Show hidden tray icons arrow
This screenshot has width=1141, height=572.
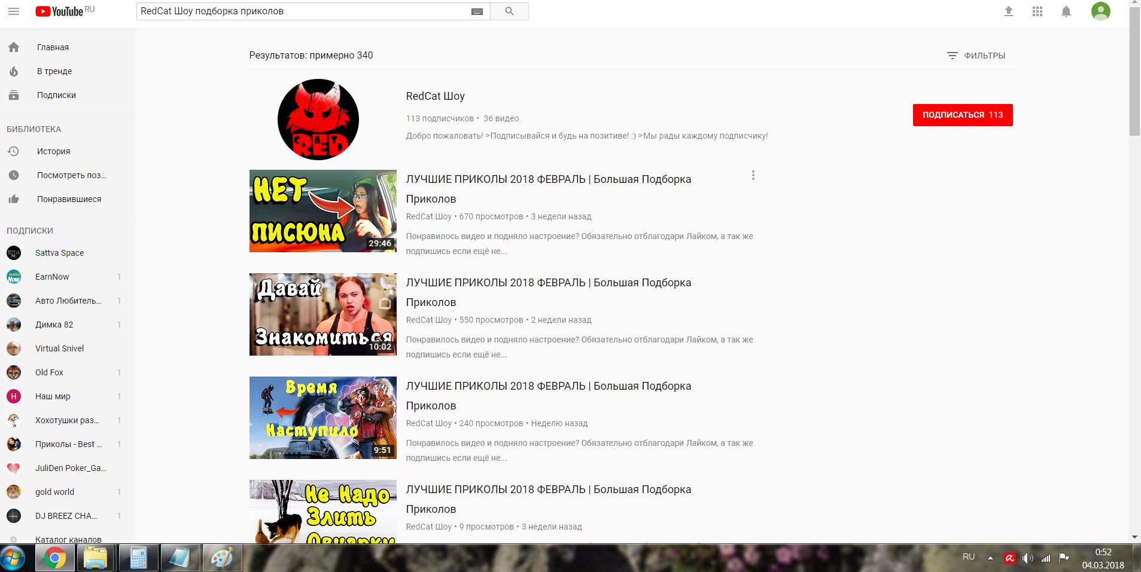990,558
